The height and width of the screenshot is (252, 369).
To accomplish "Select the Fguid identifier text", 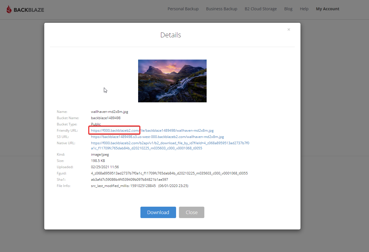I will (x=169, y=173).
